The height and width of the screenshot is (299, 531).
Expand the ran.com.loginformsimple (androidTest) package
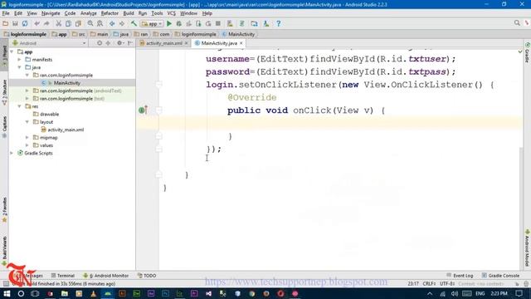tap(27, 91)
